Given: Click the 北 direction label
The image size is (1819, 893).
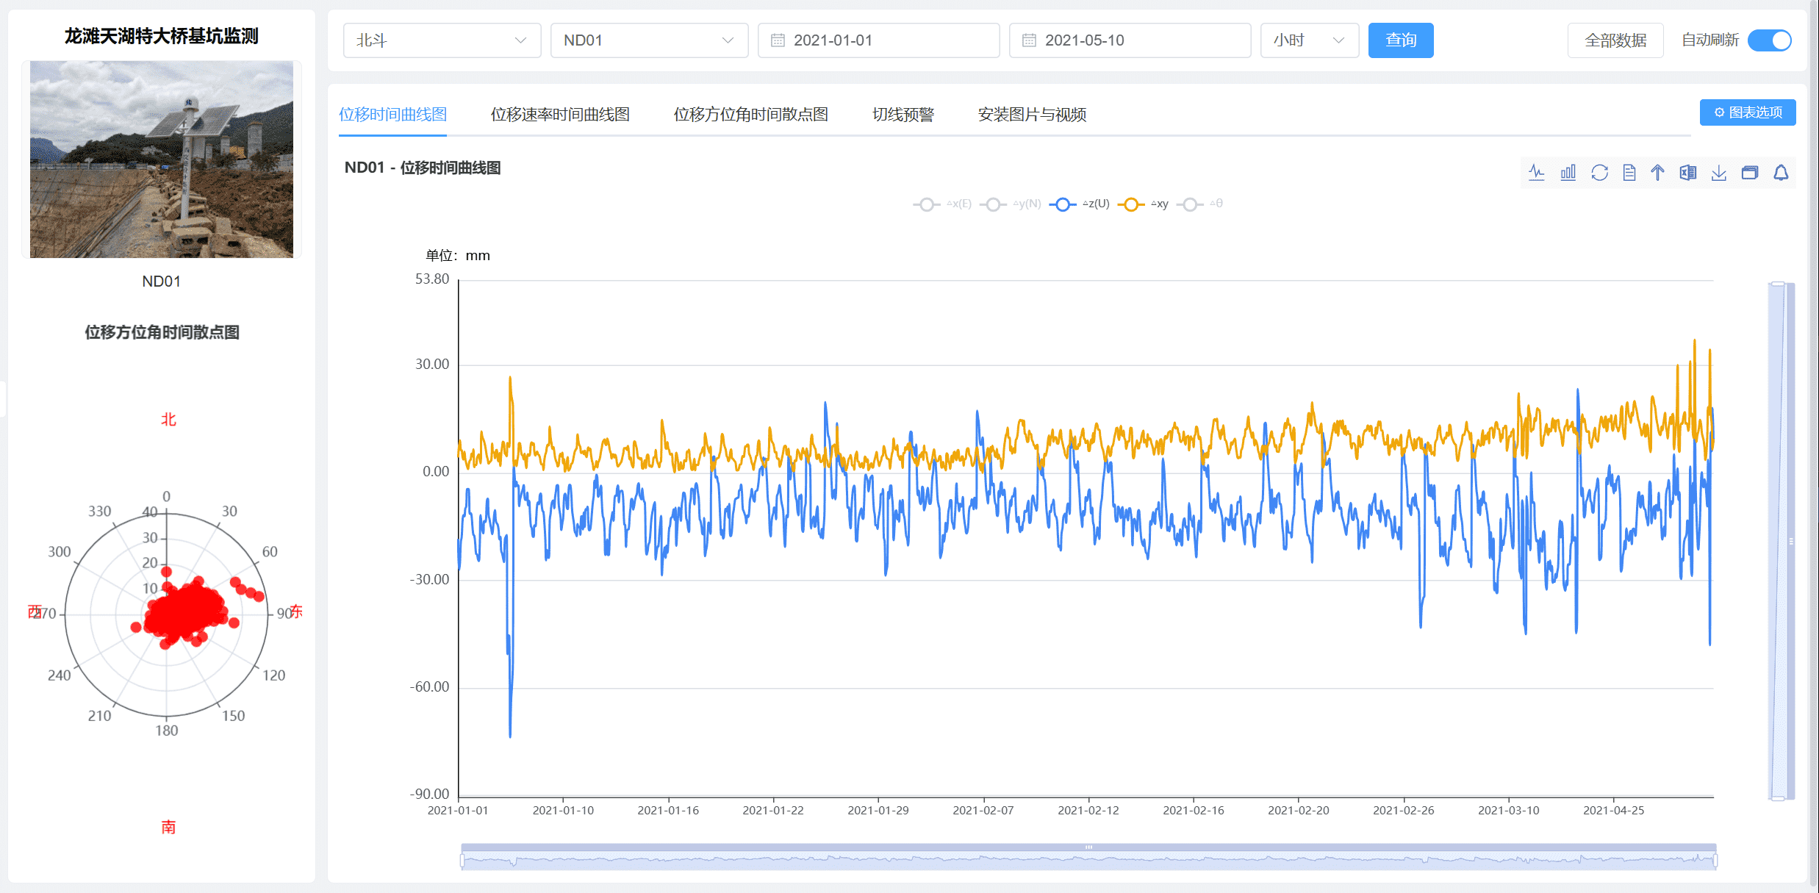Looking at the screenshot, I should 168,419.
